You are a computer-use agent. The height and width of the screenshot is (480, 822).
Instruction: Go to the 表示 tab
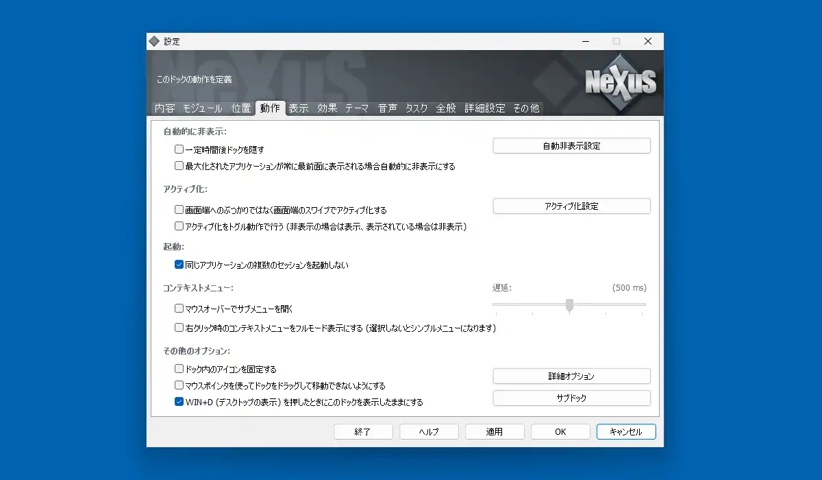tap(299, 108)
